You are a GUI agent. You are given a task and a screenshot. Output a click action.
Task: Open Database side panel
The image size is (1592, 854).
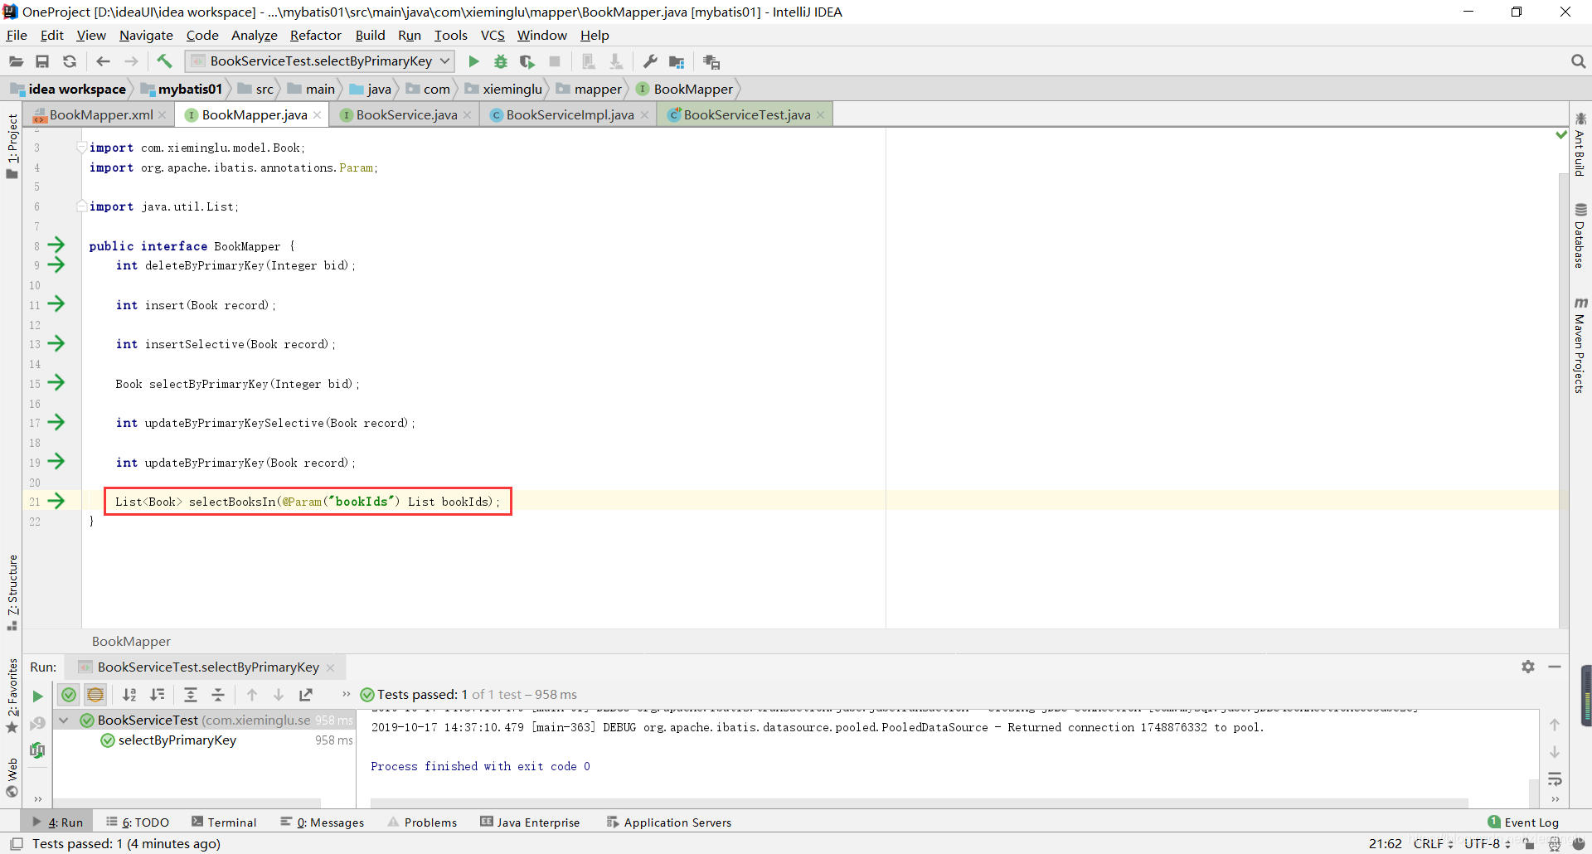tap(1580, 235)
